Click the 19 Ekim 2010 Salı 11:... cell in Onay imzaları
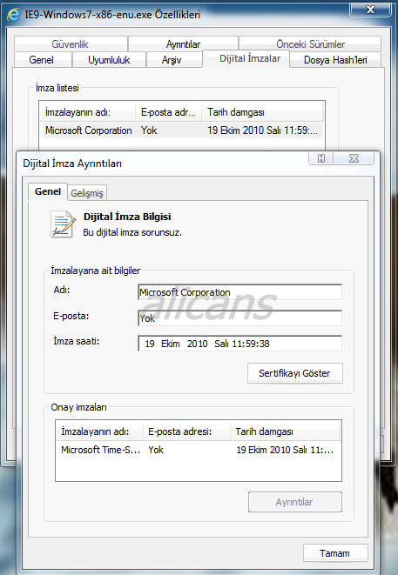Screen dimensions: 398x575 (x=285, y=450)
